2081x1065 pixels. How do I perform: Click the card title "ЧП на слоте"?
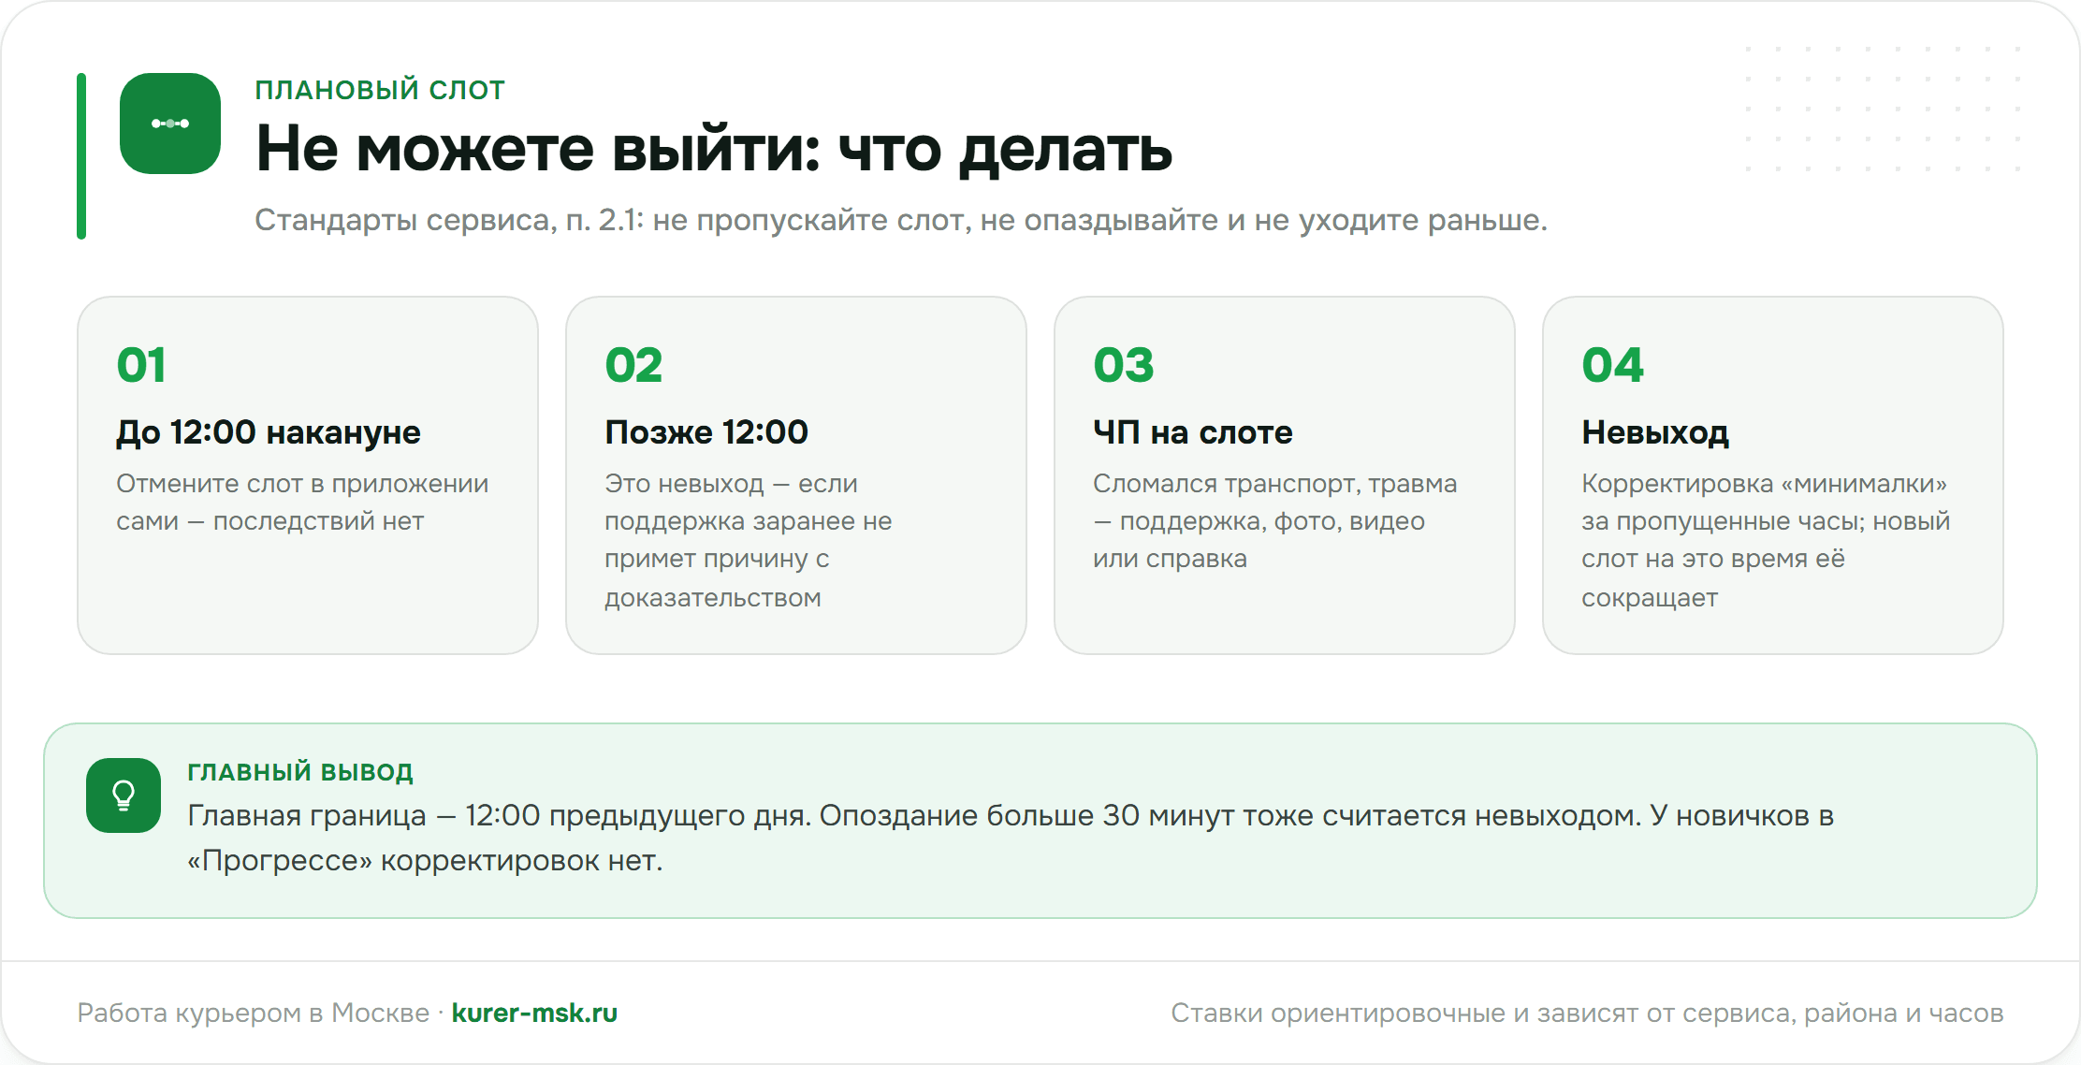tap(1193, 432)
